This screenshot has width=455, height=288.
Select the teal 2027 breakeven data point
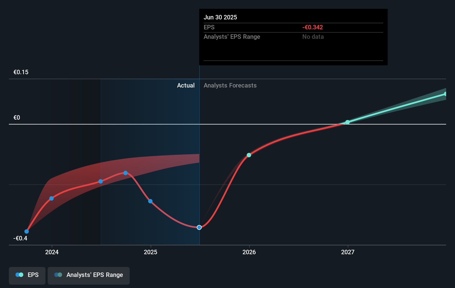347,122
